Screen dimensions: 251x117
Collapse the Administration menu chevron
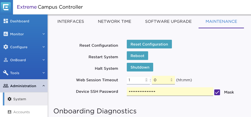coord(43,86)
